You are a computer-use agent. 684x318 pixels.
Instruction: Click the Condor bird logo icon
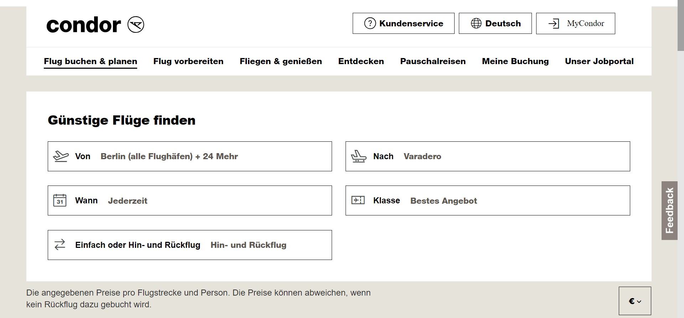pyautogui.click(x=136, y=25)
